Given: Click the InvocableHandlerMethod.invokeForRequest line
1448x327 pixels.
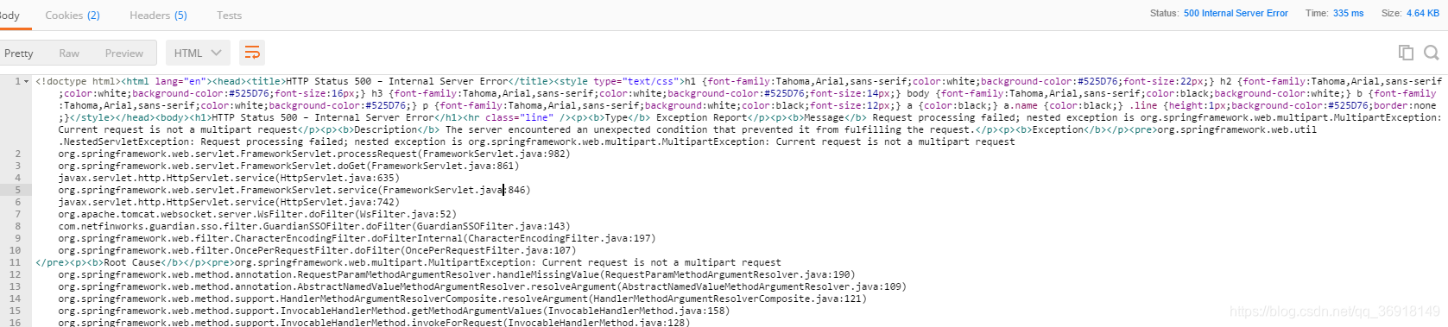Looking at the screenshot, I should pos(374,322).
